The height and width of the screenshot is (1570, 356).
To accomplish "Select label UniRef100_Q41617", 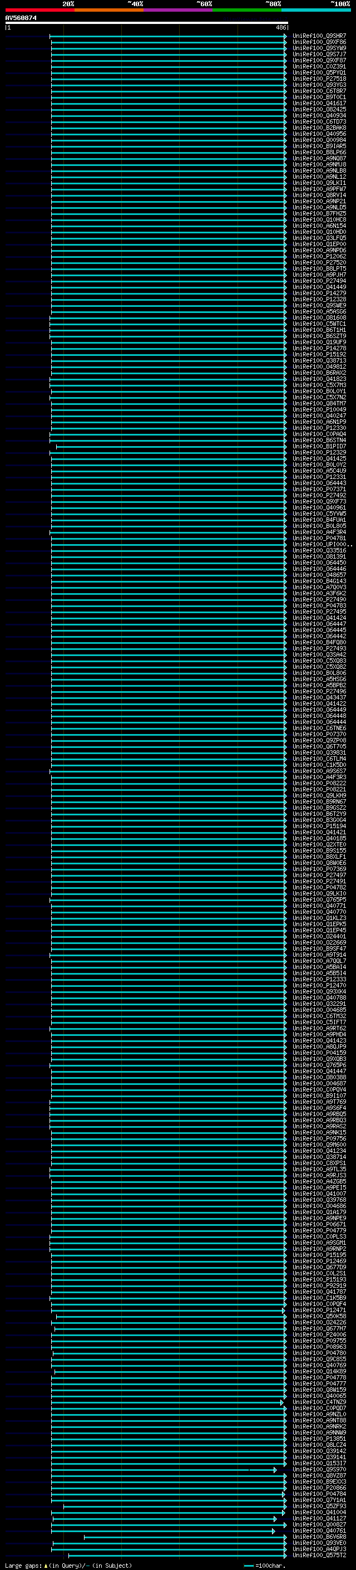I will pos(319,104).
